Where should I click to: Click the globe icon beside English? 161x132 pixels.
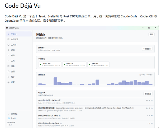click(x=9, y=118)
